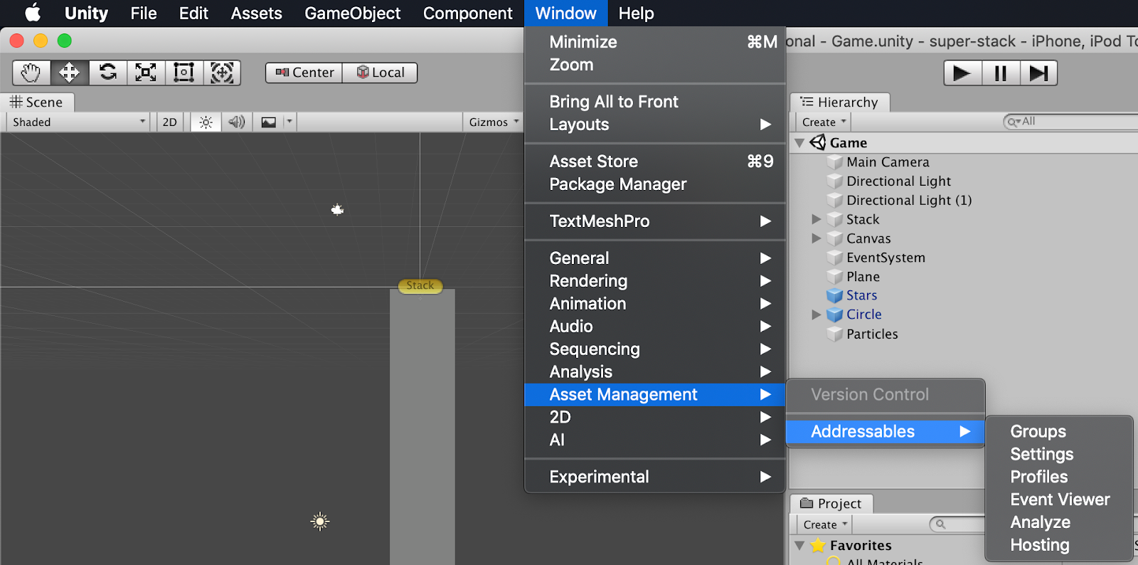Image resolution: width=1138 pixels, height=565 pixels.
Task: Open the Shaded draw mode dropdown
Action: coord(78,122)
